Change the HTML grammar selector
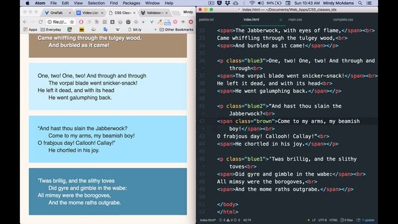 333,220
